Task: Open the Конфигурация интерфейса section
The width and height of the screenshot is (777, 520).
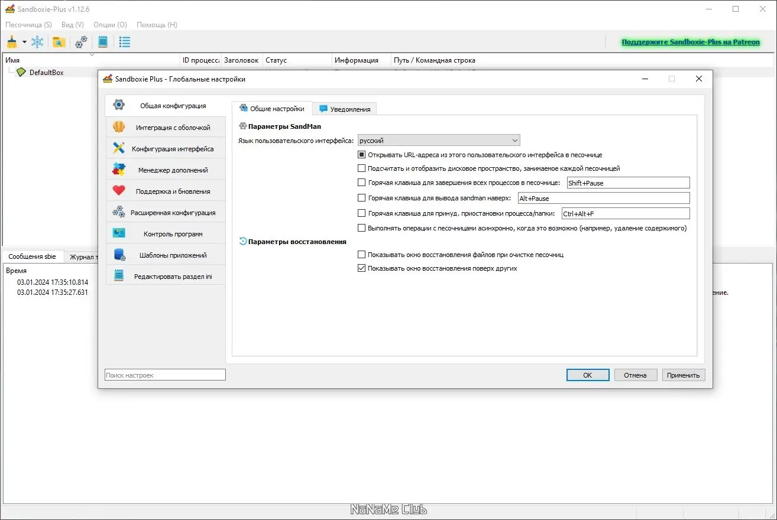Action: coord(166,148)
